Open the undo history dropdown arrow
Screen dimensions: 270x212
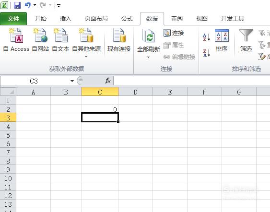(35, 5)
